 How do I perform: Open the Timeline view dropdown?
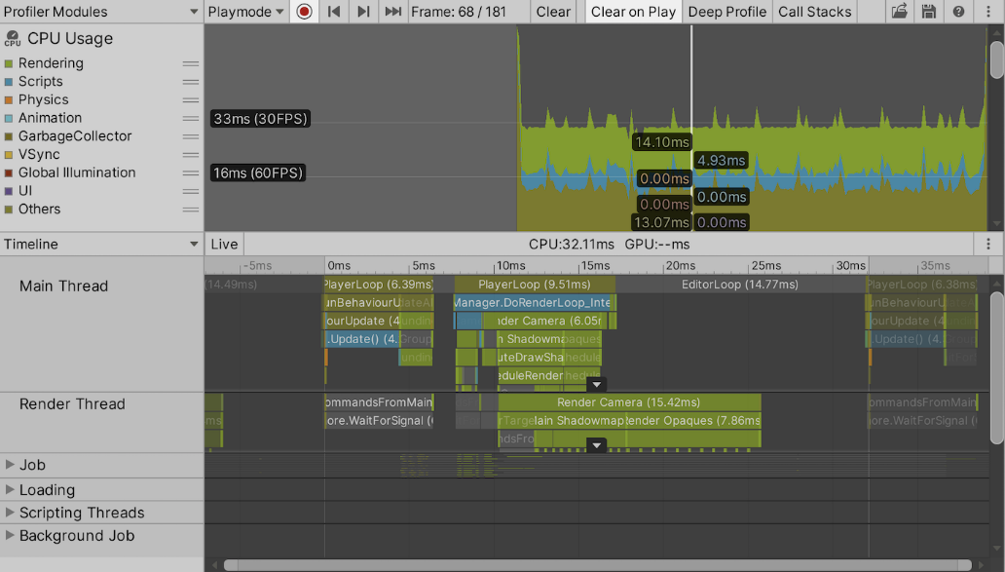[101, 245]
